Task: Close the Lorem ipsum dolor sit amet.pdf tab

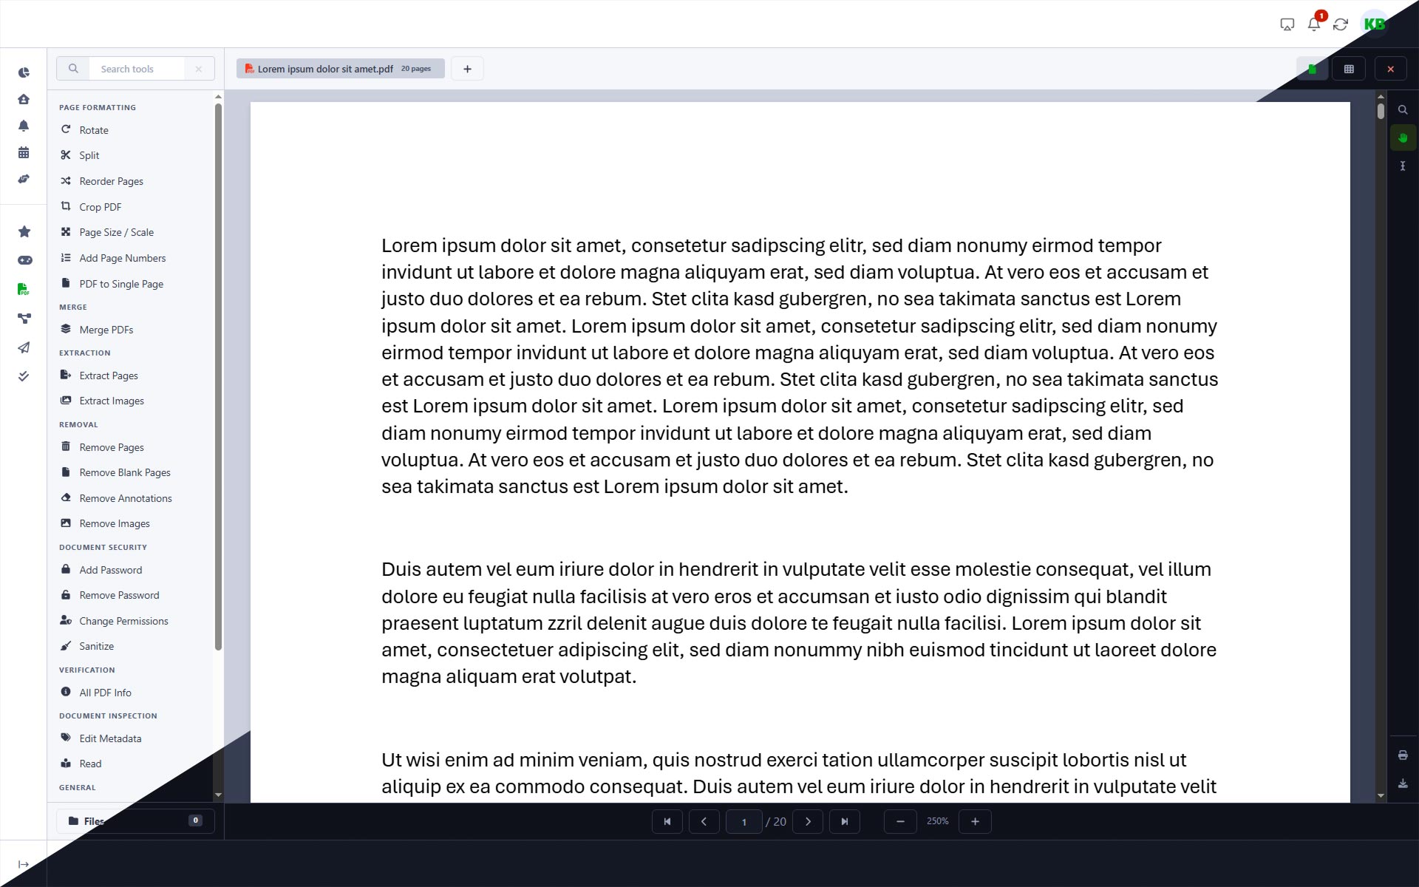Action: point(1390,68)
